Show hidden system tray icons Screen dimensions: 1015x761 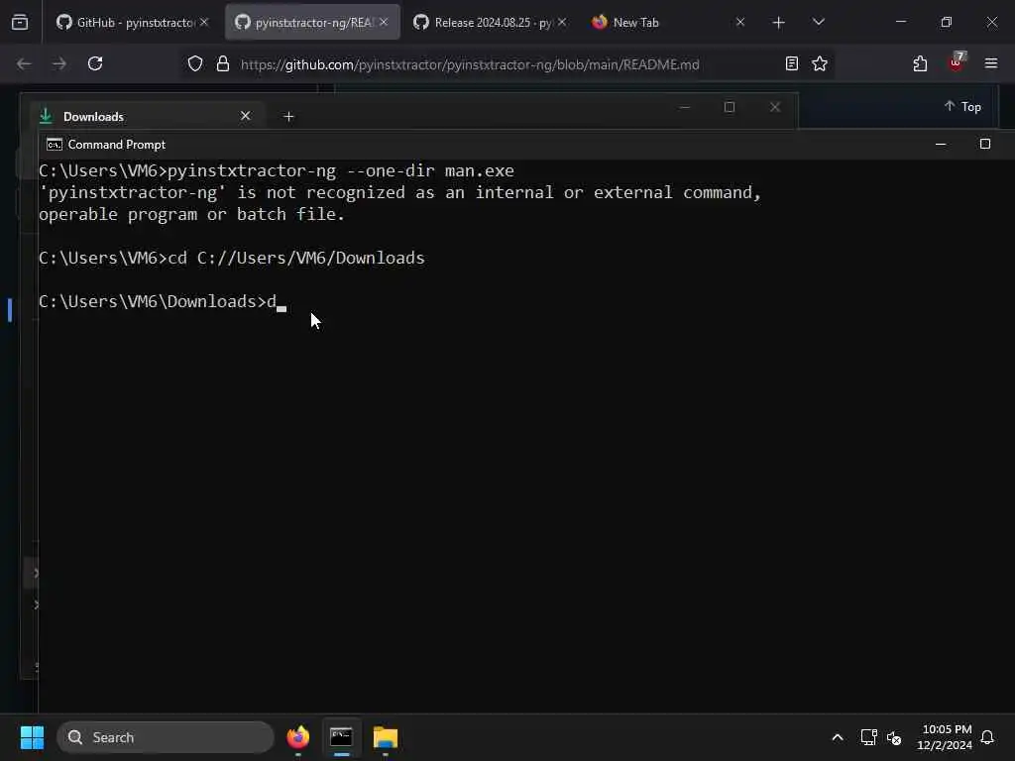(837, 737)
